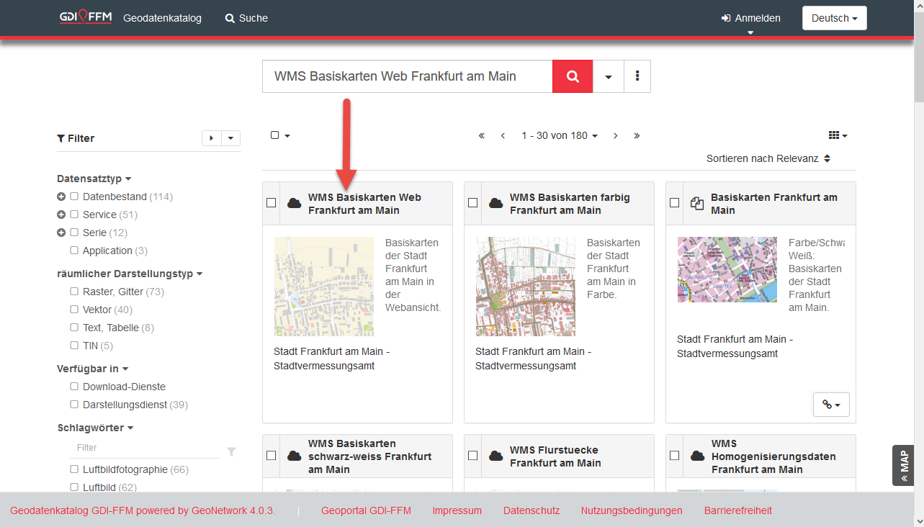Open the grid layout view selector
The image size is (924, 527).
tap(838, 135)
